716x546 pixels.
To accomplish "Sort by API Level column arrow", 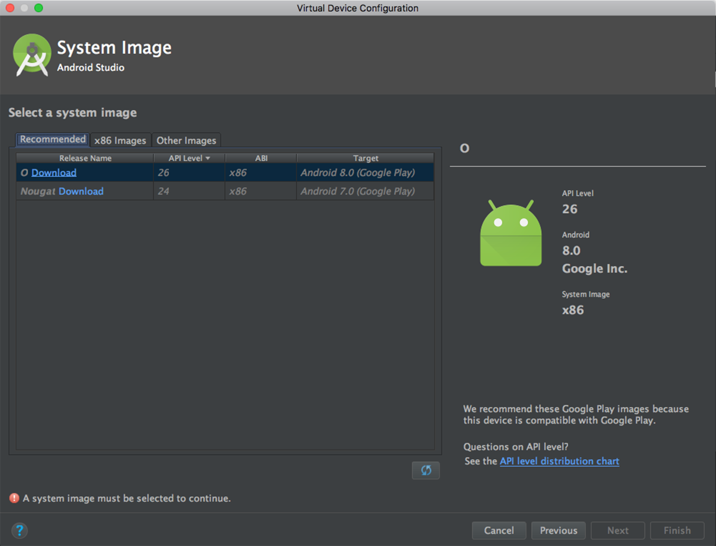I will 208,158.
